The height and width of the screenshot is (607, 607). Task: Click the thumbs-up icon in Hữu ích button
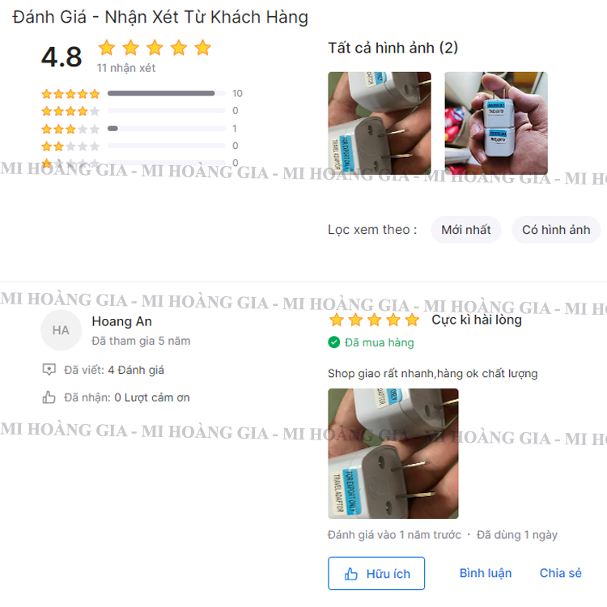[350, 574]
